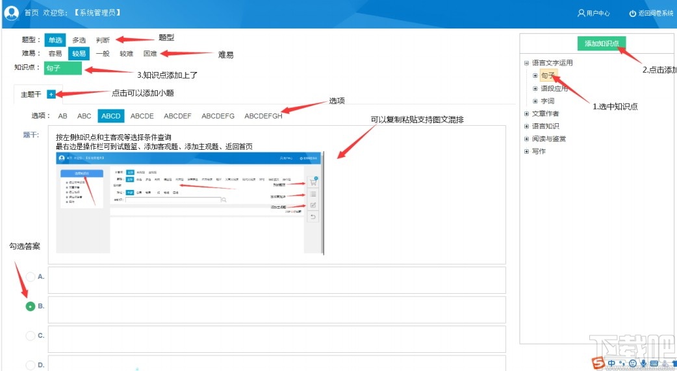The image size is (677, 371).
Task: Collapse the 语言文字运用 tree node
Action: pyautogui.click(x=526, y=63)
